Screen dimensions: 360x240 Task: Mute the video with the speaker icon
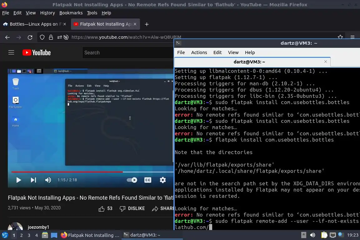48,180
